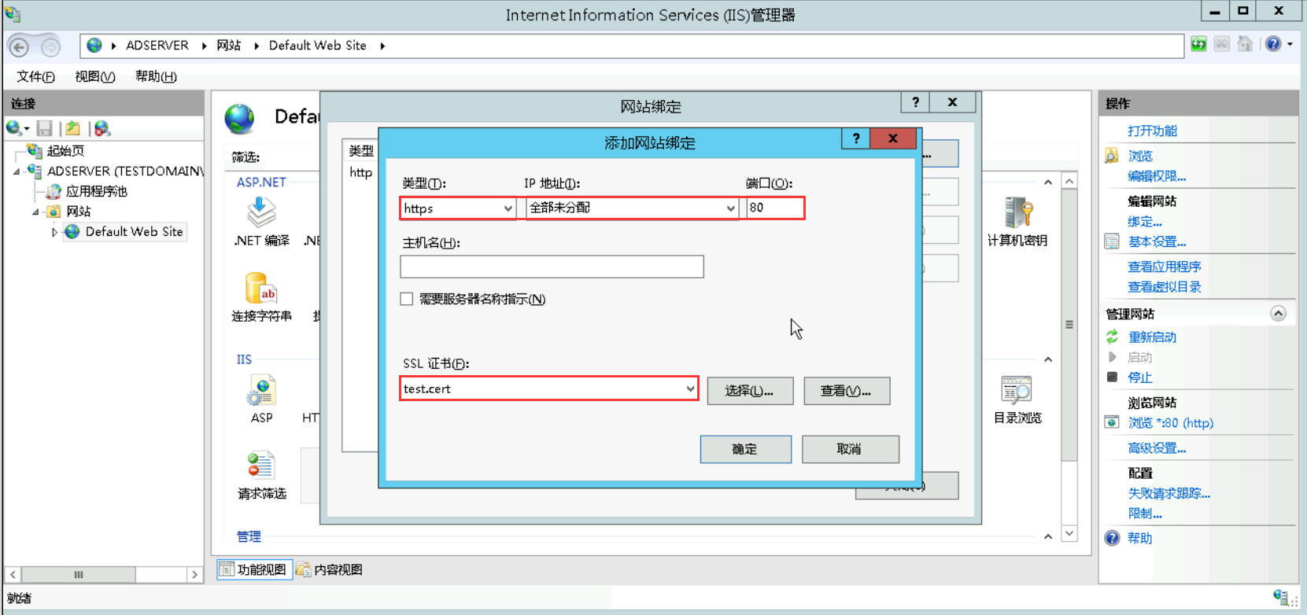The height and width of the screenshot is (615, 1307).
Task: Click the back navigation arrow button
Action: [19, 47]
